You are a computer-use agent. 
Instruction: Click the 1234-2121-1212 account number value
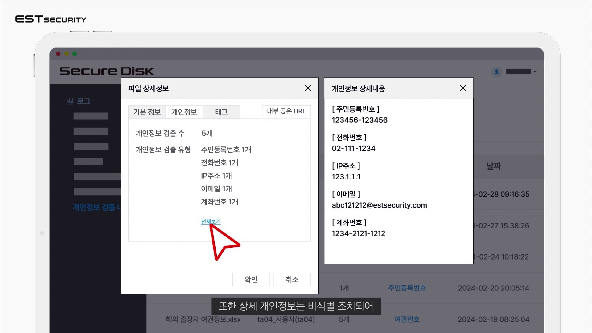point(359,234)
